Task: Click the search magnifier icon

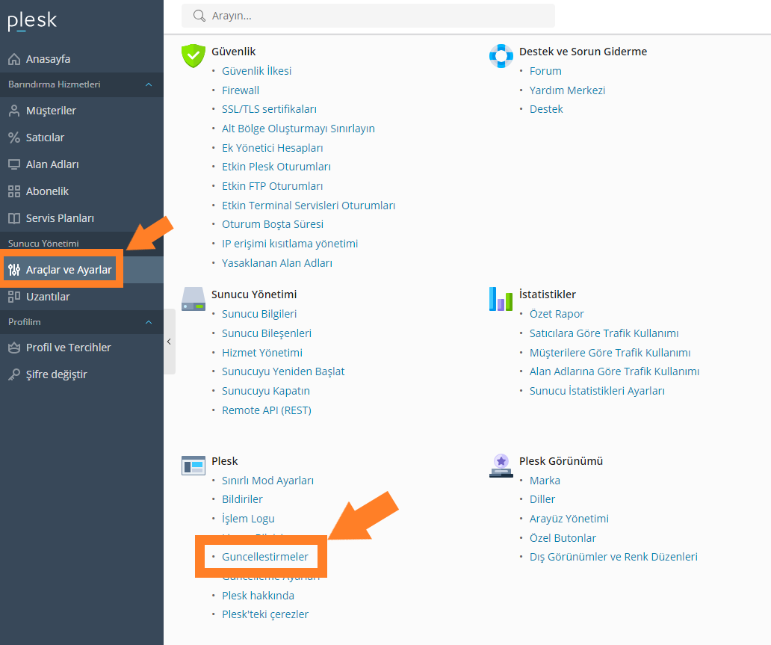Action: point(199,16)
